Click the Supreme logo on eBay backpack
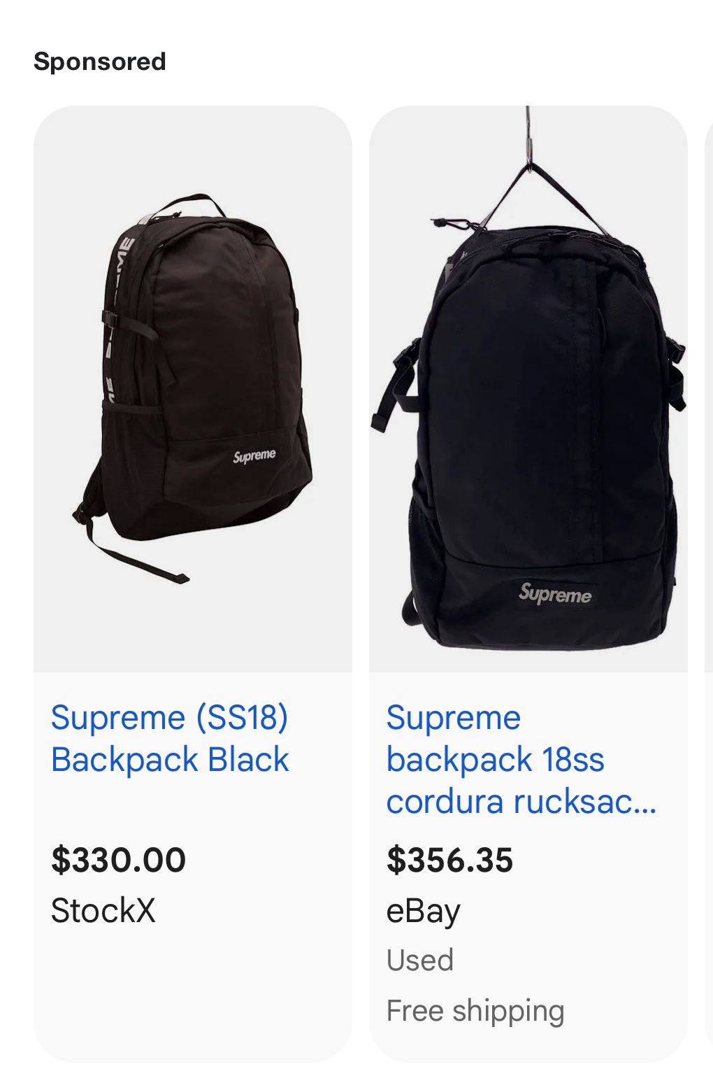The height and width of the screenshot is (1090, 713). pos(556,593)
